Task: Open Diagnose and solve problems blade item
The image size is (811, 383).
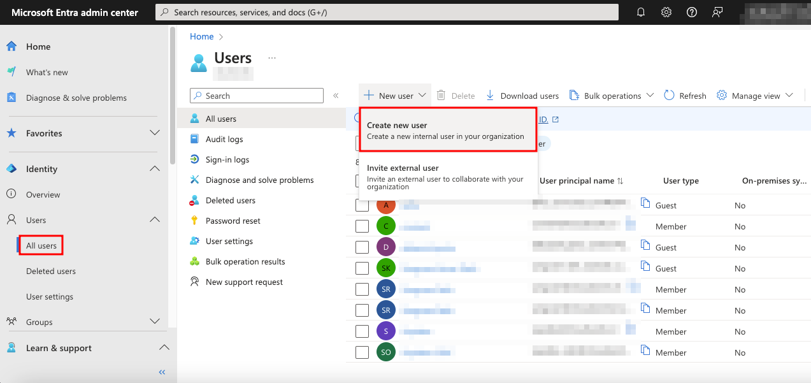Action: pyautogui.click(x=261, y=180)
